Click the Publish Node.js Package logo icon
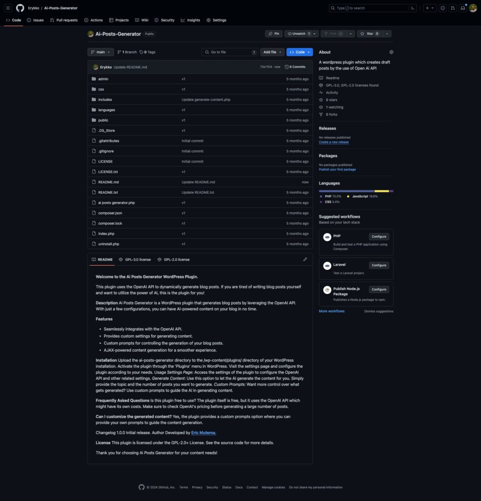The height and width of the screenshot is (501, 481). (x=327, y=290)
